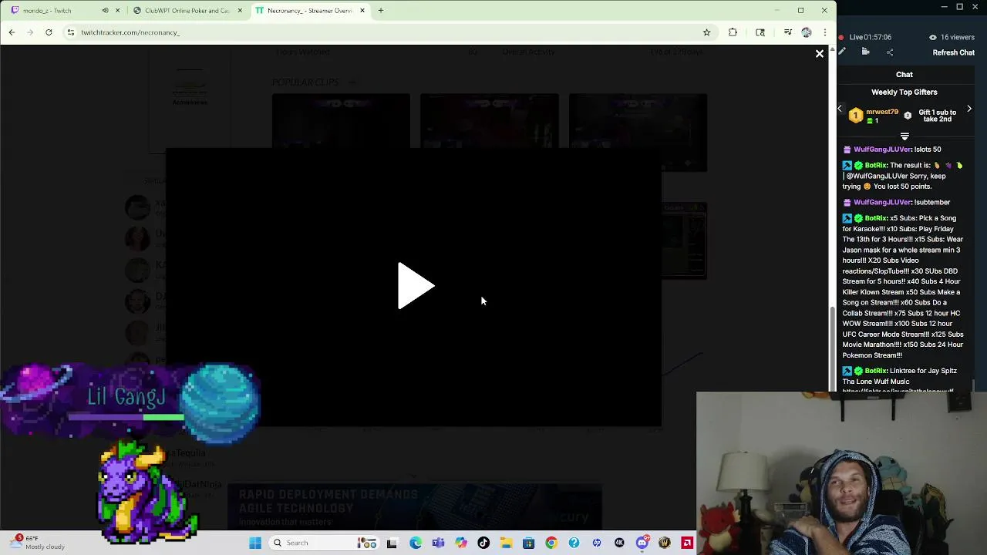
Task: Open a new browser tab
Action: point(380,11)
